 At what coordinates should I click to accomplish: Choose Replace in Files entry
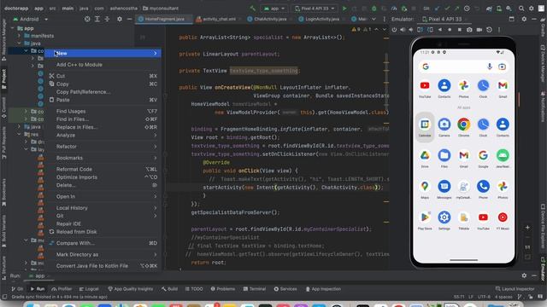click(103, 127)
